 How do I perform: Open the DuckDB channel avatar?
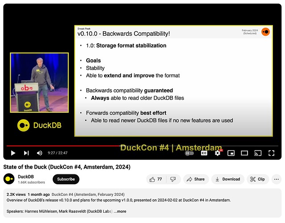pyautogui.click(x=9, y=179)
